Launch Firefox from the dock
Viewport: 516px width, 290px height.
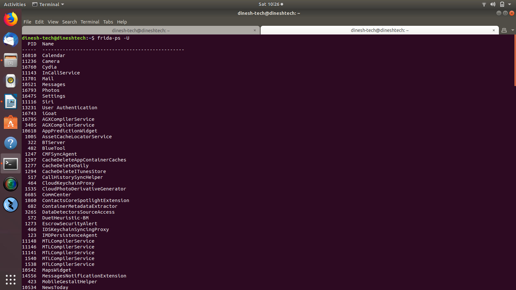click(11, 19)
